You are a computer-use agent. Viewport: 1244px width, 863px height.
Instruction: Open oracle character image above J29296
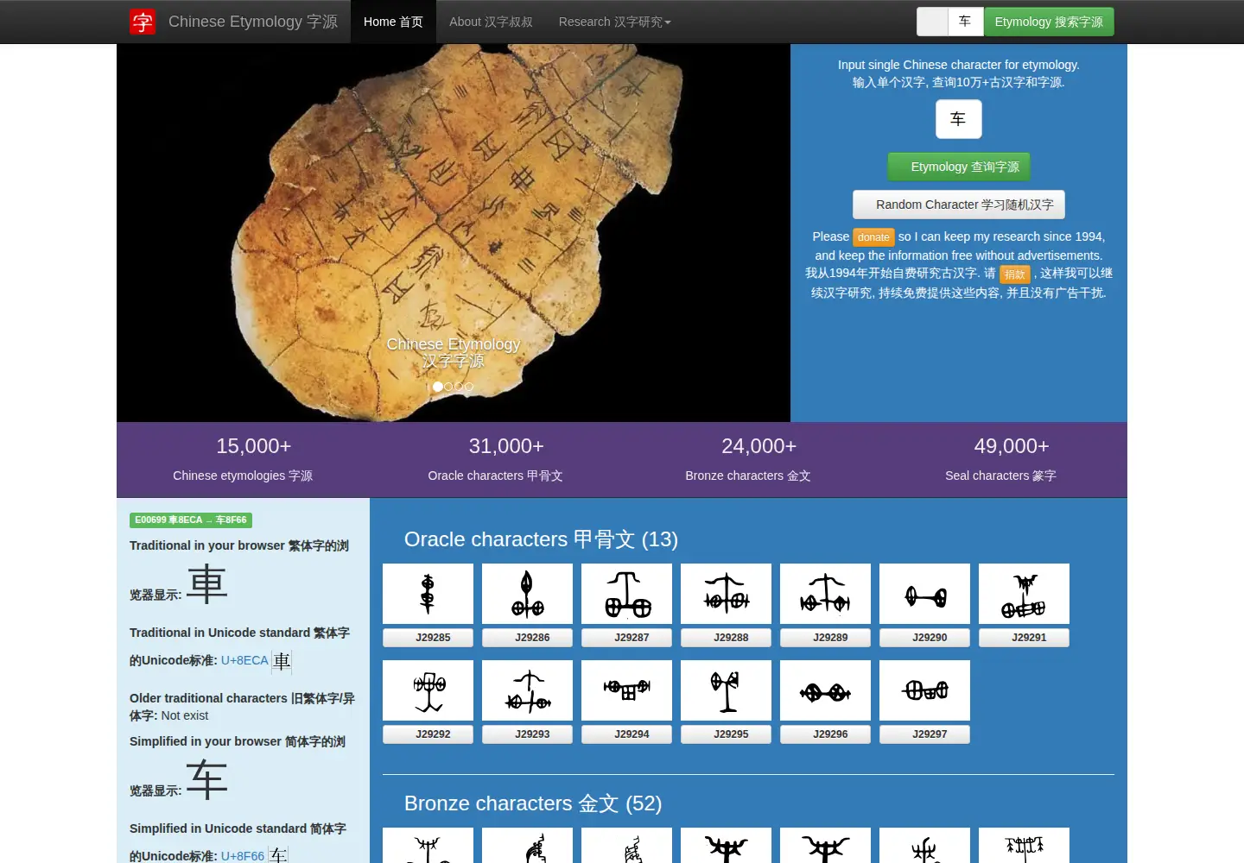[826, 690]
